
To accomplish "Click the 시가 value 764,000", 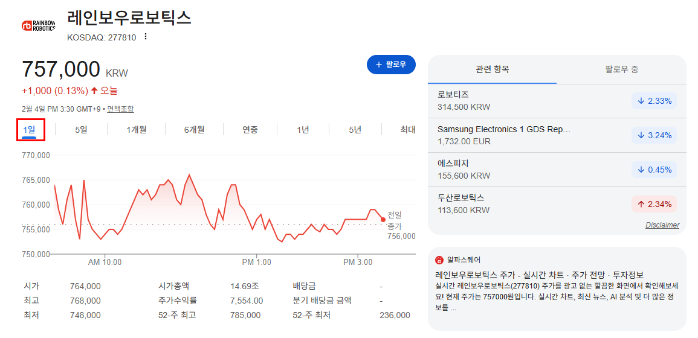I will pos(85,286).
